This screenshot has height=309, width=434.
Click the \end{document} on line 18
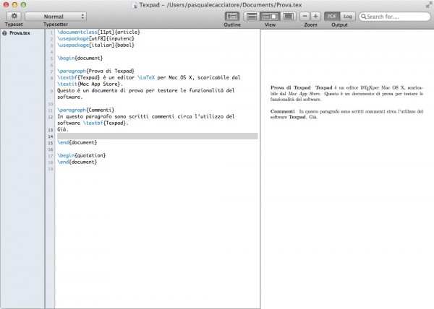(x=77, y=162)
